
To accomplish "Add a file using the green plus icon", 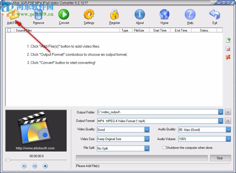I will (x=228, y=40).
